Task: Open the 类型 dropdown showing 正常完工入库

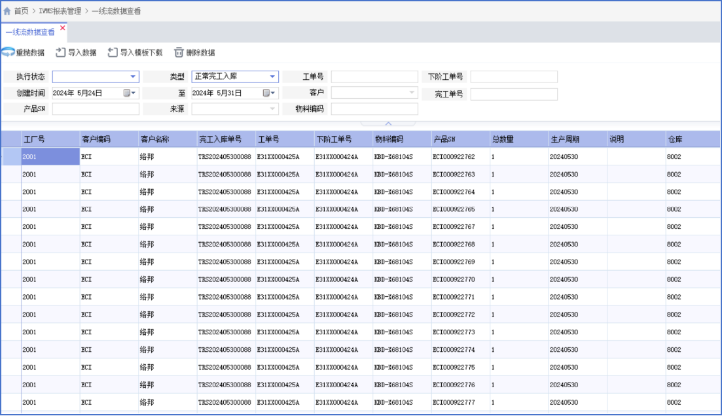Action: (272, 77)
